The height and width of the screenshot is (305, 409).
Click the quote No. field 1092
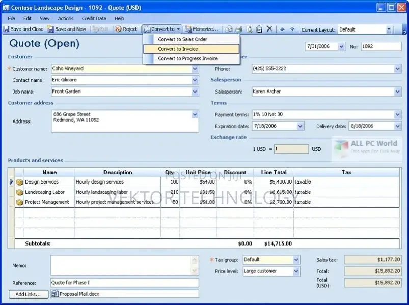[381, 47]
